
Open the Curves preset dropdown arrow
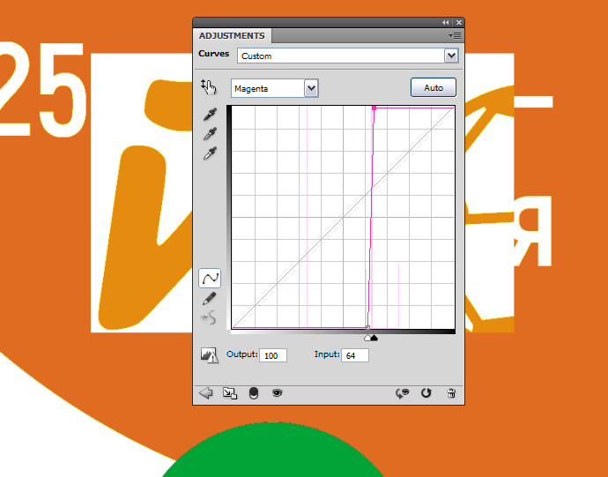451,56
